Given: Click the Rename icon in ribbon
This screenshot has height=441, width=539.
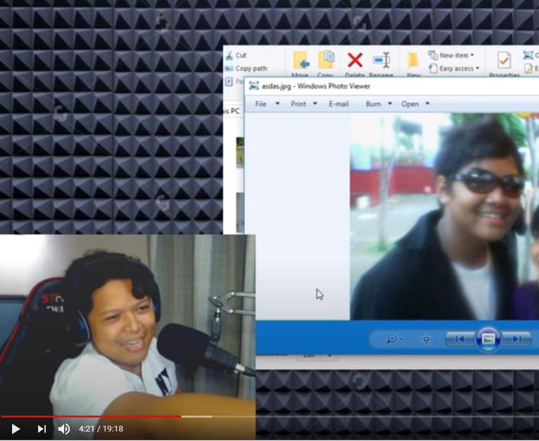Looking at the screenshot, I should tap(382, 60).
